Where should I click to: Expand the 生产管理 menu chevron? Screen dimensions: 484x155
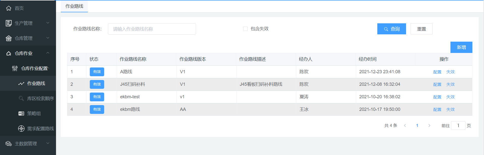click(x=48, y=23)
